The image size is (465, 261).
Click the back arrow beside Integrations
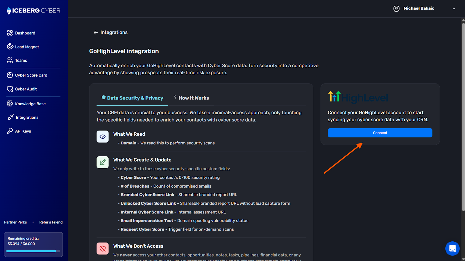95,32
